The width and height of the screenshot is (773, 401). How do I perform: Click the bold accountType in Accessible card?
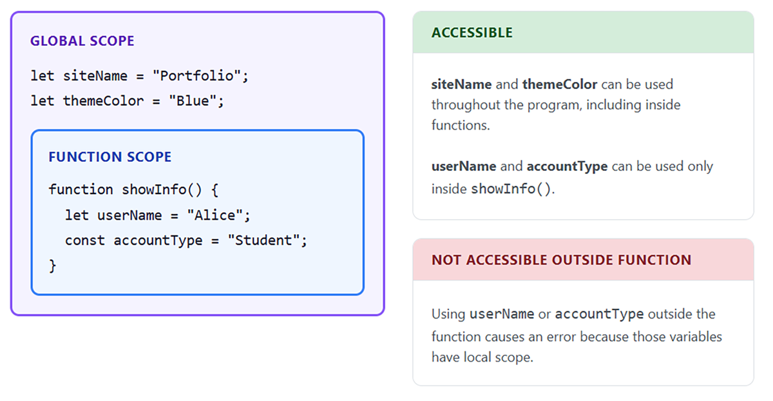click(x=567, y=166)
